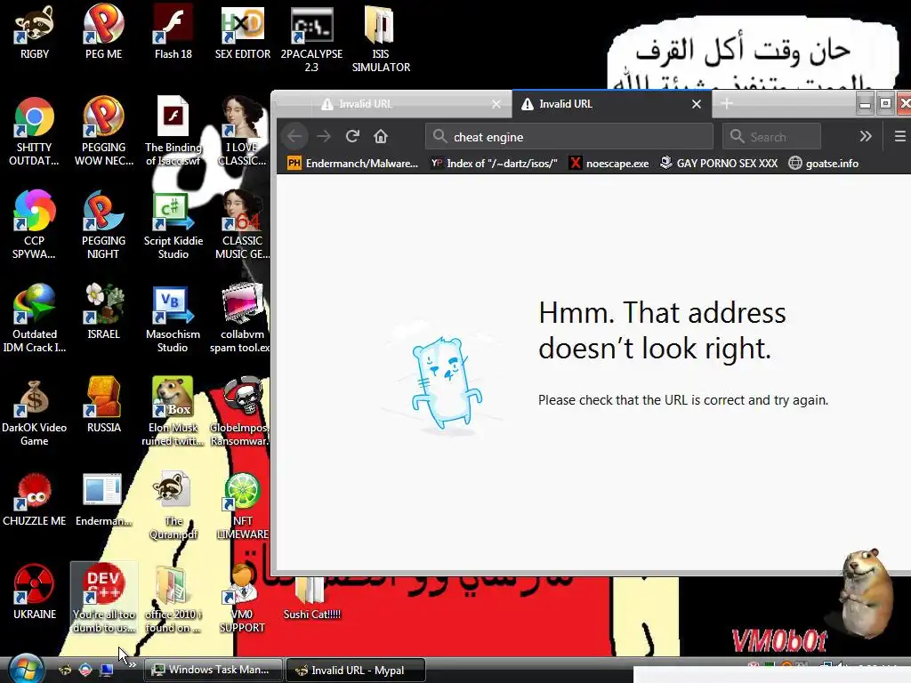Launch the NFT LIMEWARE shortcut
The width and height of the screenshot is (911, 683).
(x=242, y=506)
